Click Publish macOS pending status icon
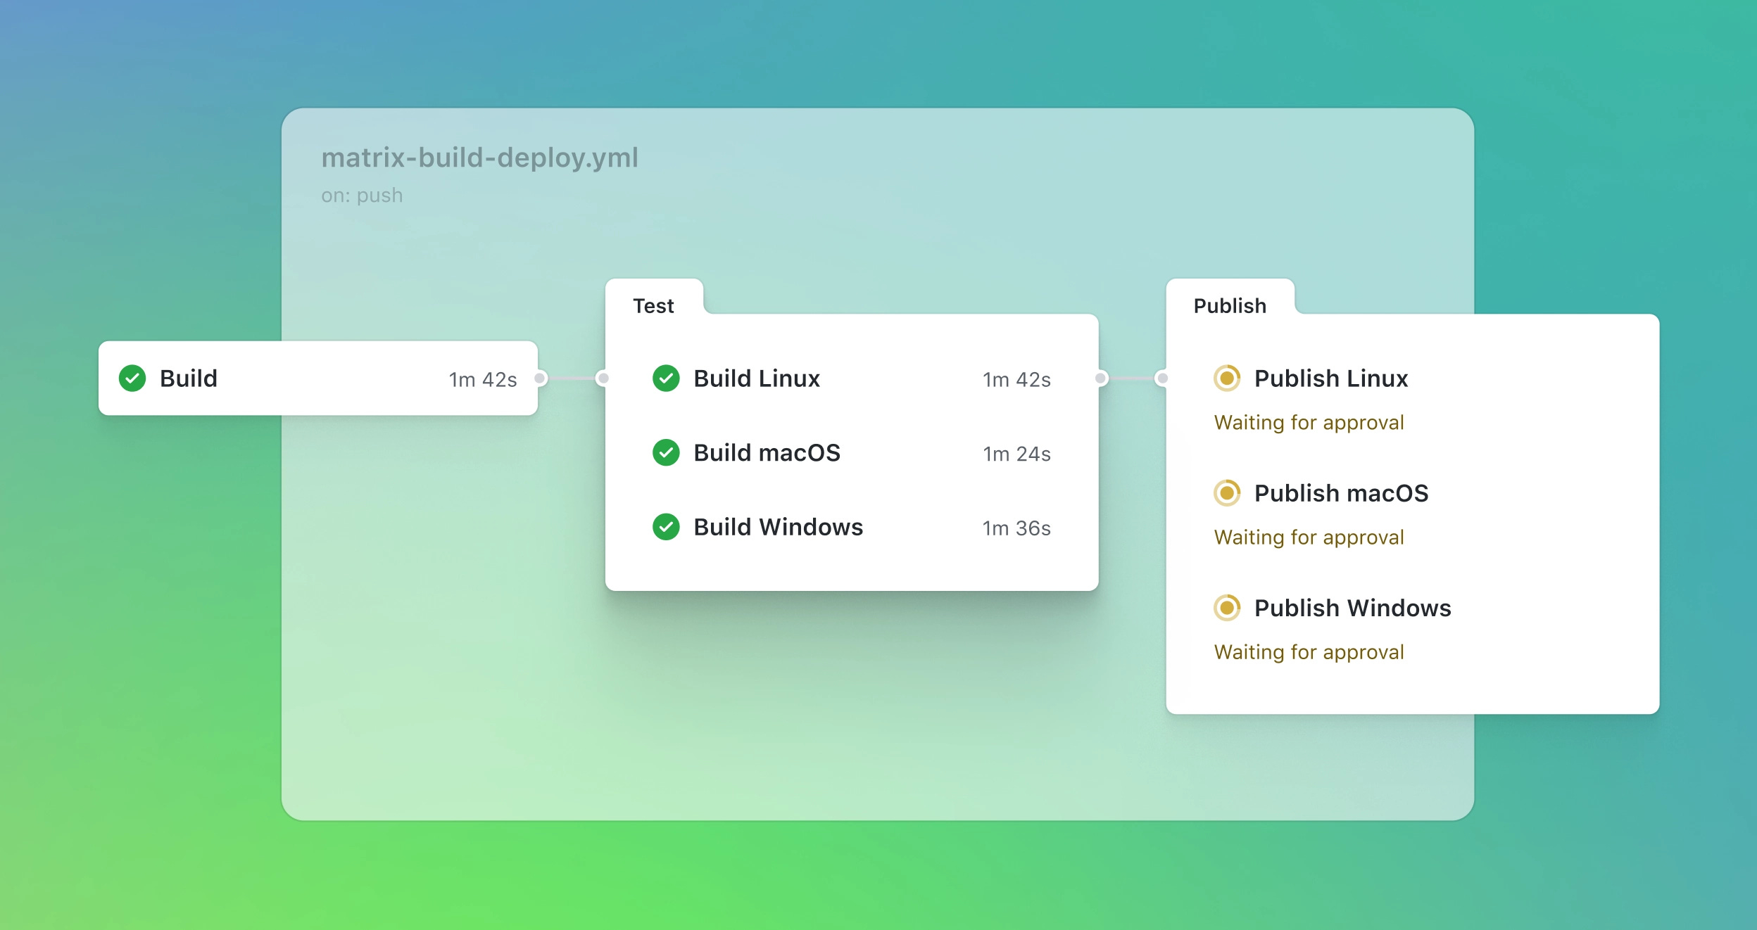Image resolution: width=1757 pixels, height=930 pixels. [x=1227, y=493]
